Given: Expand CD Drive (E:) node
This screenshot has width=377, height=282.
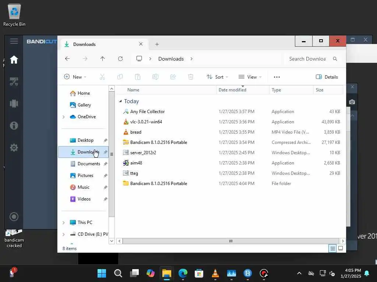Looking at the screenshot, I should click(x=63, y=234).
